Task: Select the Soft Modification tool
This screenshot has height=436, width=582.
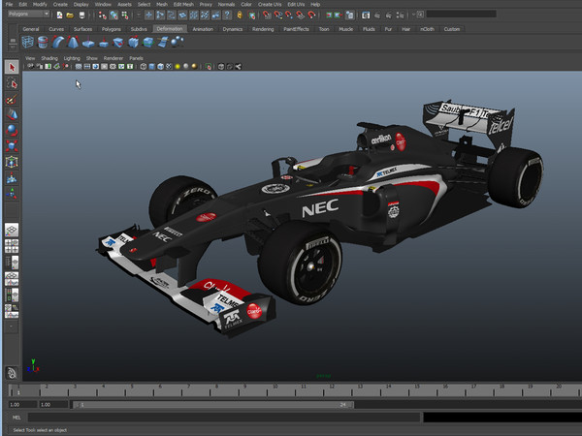Action: tap(12, 178)
